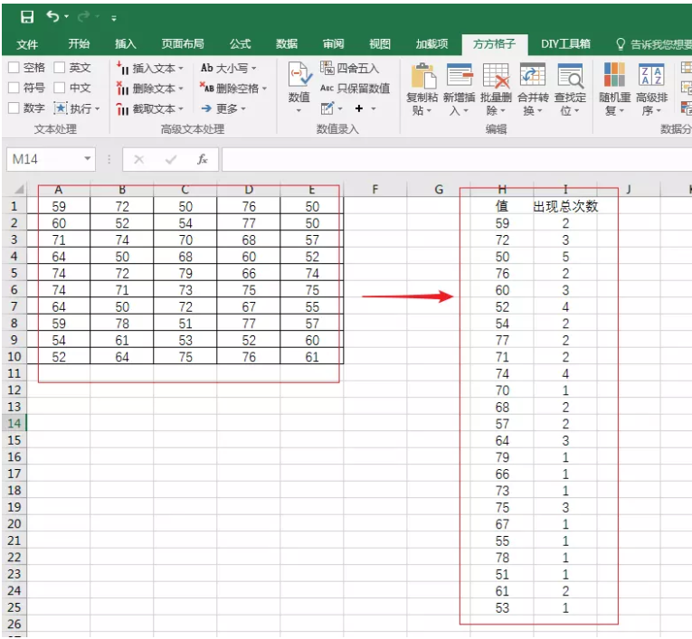
Task: Click the 合并转换 merge convert icon
Action: tap(533, 78)
